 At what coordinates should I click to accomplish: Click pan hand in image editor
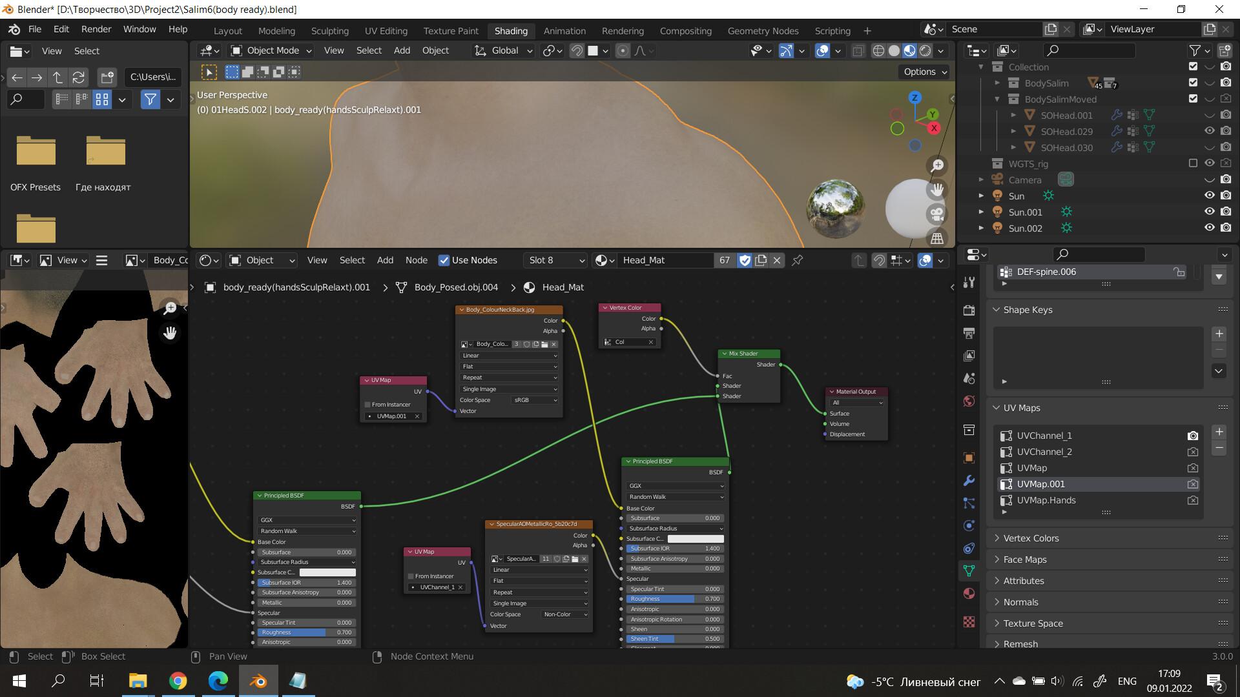[170, 333]
